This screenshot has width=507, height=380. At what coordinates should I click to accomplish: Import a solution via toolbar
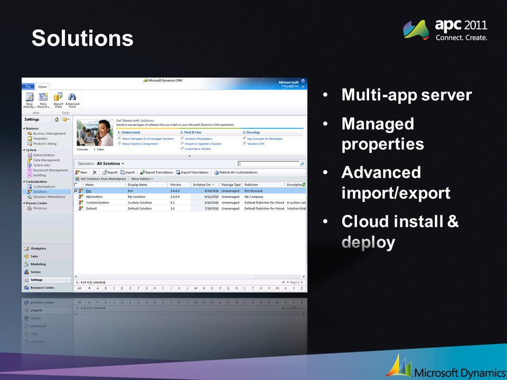110,173
